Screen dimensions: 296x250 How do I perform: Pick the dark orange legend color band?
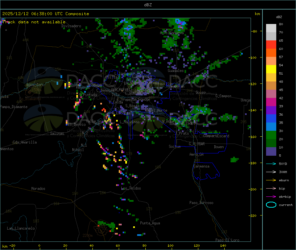click(x=271, y=53)
